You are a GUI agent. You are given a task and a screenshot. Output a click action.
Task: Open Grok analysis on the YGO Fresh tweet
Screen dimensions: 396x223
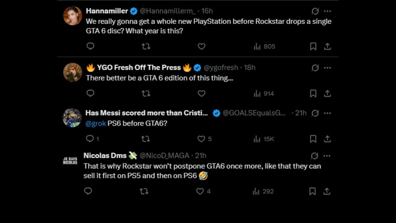pos(315,68)
